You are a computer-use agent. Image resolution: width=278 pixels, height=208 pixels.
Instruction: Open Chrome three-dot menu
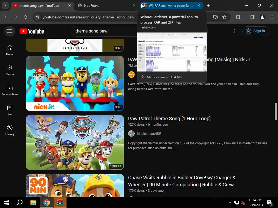click(x=272, y=17)
